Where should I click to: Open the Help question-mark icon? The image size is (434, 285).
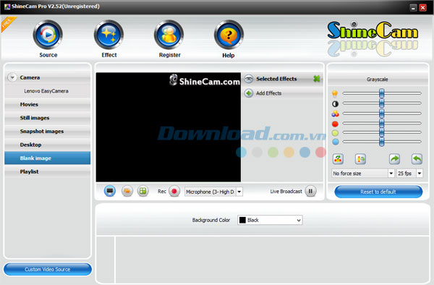(x=229, y=35)
